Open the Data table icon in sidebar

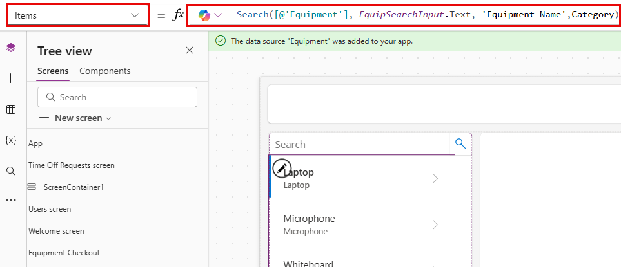[x=11, y=109]
